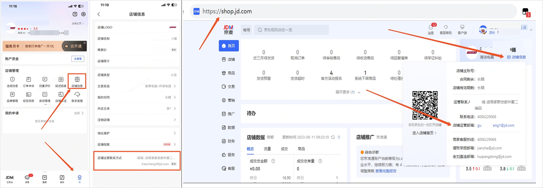The image size is (543, 188).
Task: Click the 去查看 button for 账户资金
Action: (x=78, y=59)
